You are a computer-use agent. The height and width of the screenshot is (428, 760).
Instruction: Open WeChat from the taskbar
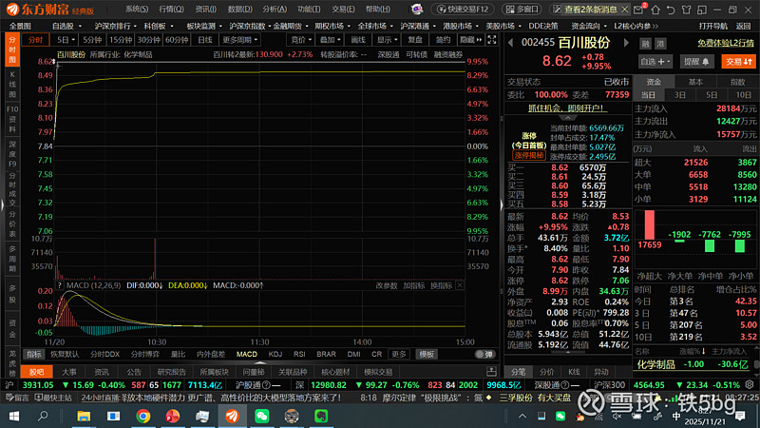(x=262, y=416)
